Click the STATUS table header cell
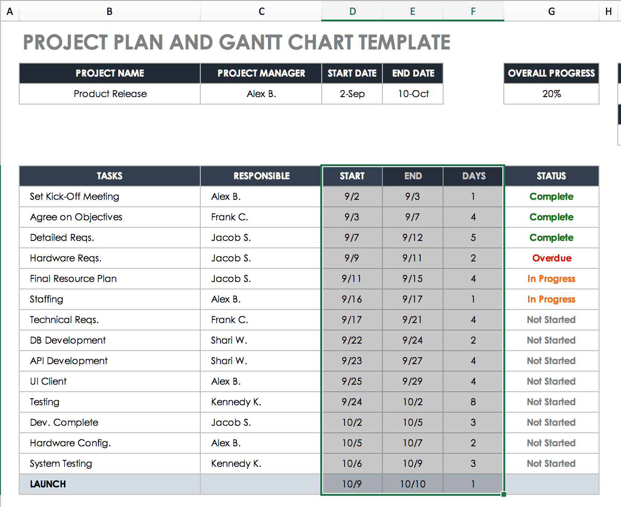Viewport: 621px width, 507px height. tap(551, 176)
